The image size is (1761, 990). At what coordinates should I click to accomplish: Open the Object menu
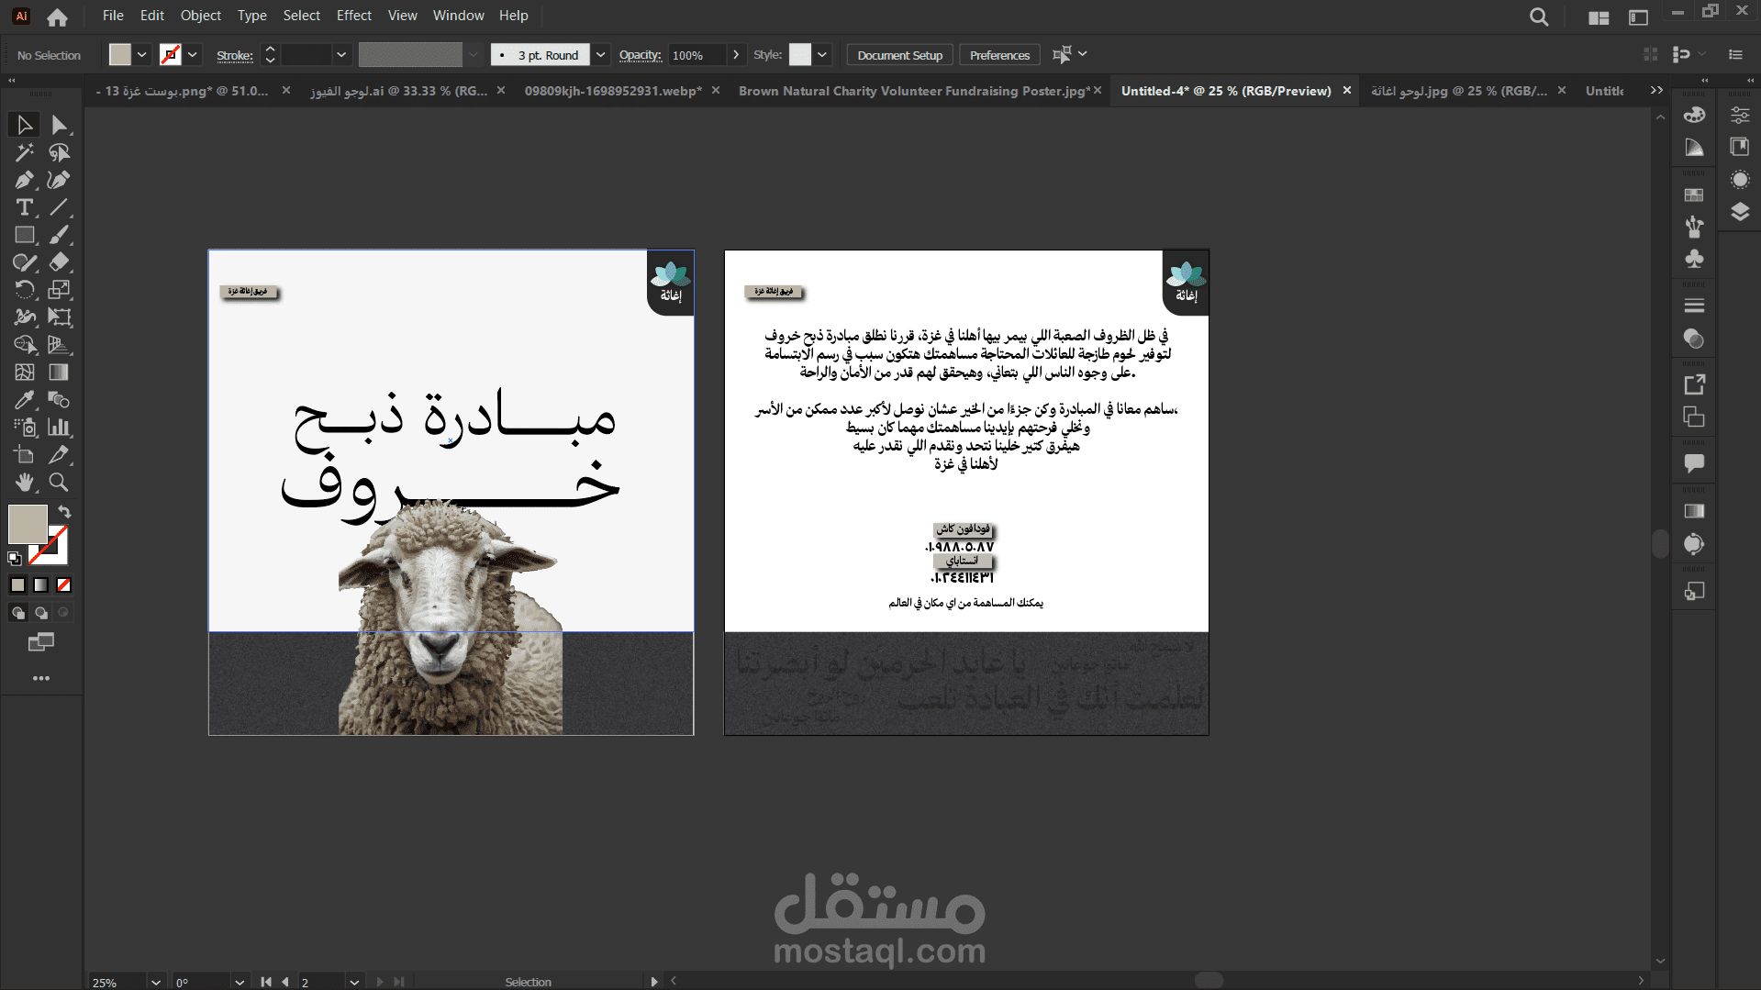pos(201,16)
